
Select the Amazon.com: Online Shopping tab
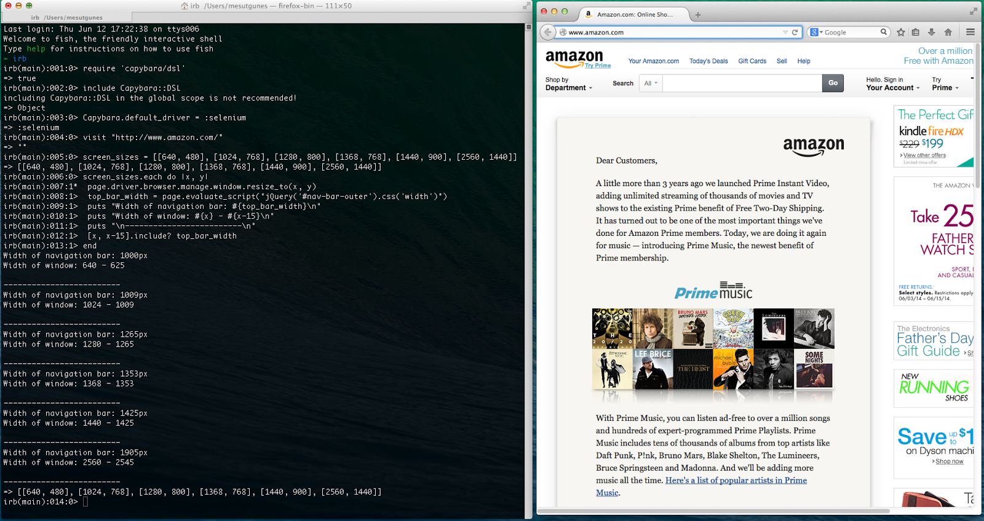coord(635,14)
